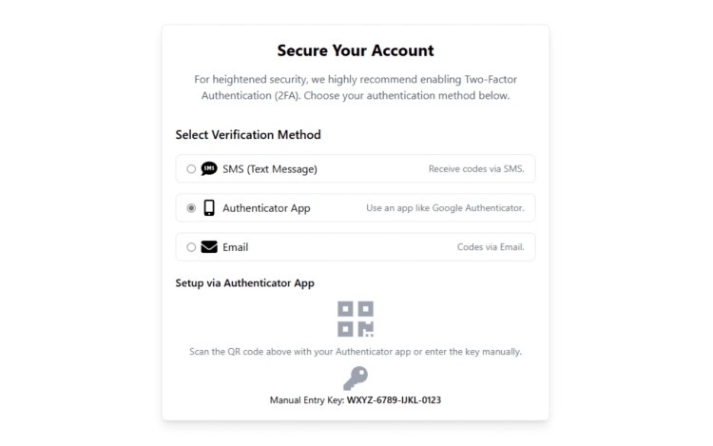Click the manual entry key WXYZ-6789-IJKL-0123
The width and height of the screenshot is (713, 446).
[394, 400]
